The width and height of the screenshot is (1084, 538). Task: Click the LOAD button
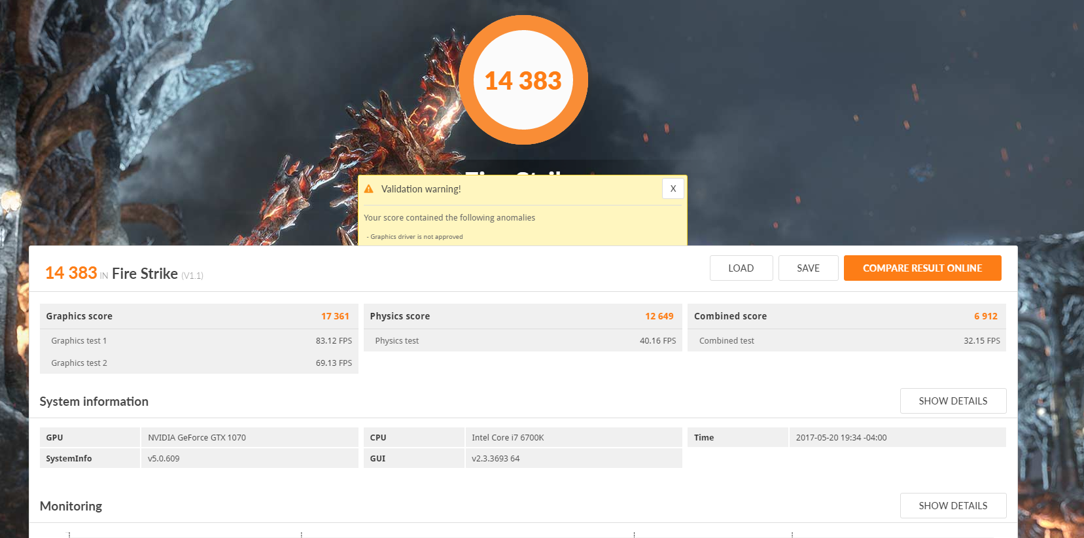741,268
